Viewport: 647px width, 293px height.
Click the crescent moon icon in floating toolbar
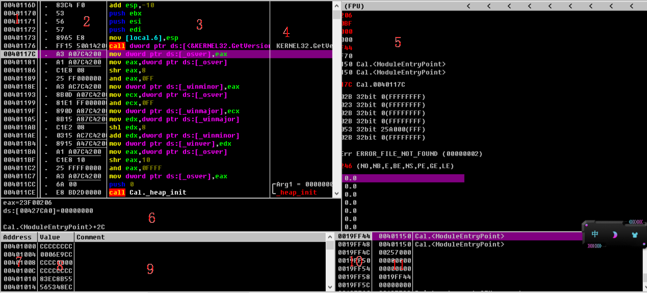pyautogui.click(x=615, y=235)
